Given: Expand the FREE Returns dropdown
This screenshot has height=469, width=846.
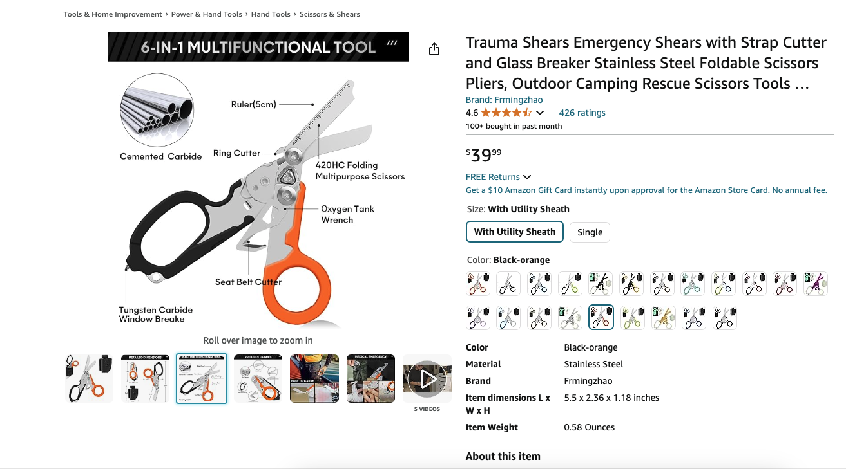Looking at the screenshot, I should (498, 177).
